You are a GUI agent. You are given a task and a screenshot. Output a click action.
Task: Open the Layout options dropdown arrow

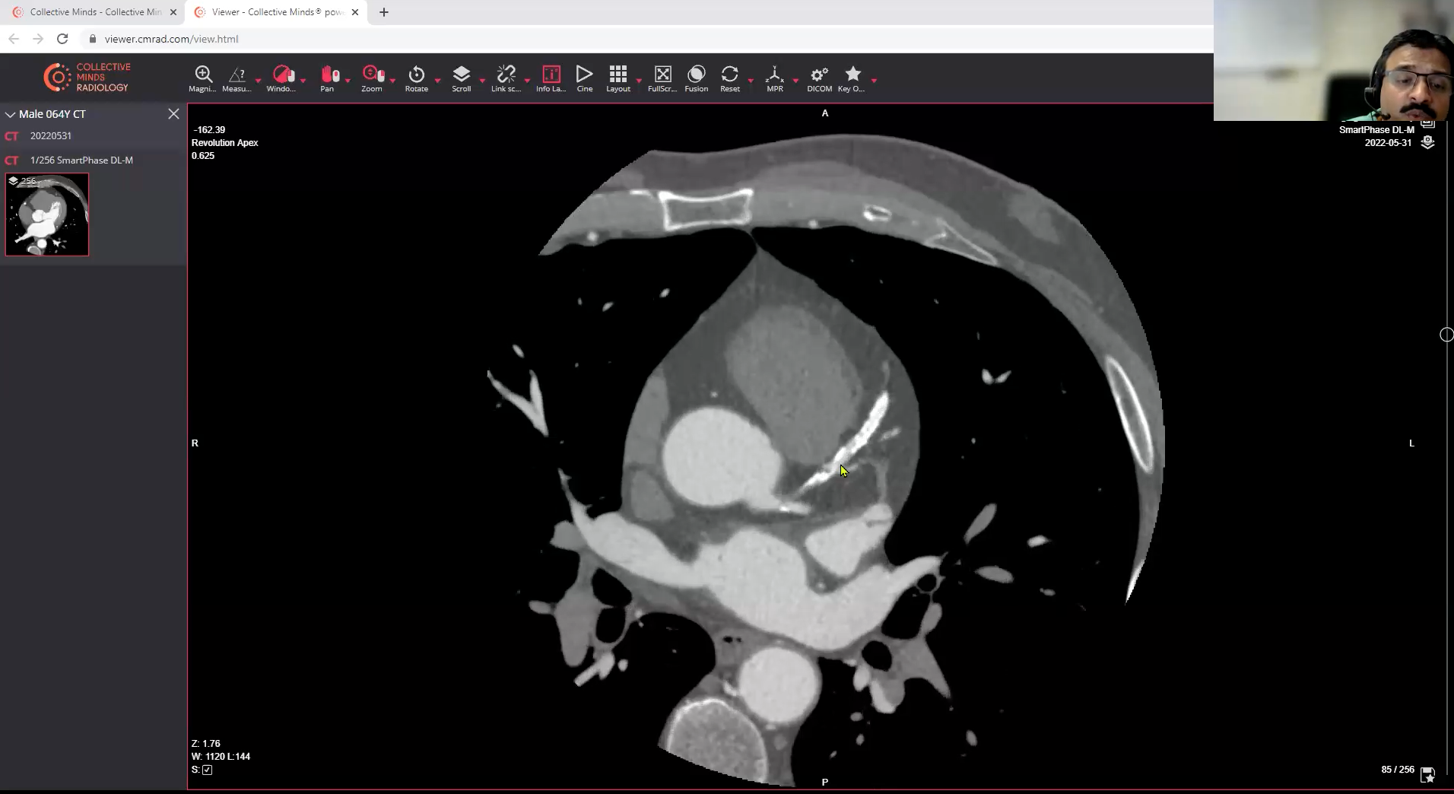(637, 81)
